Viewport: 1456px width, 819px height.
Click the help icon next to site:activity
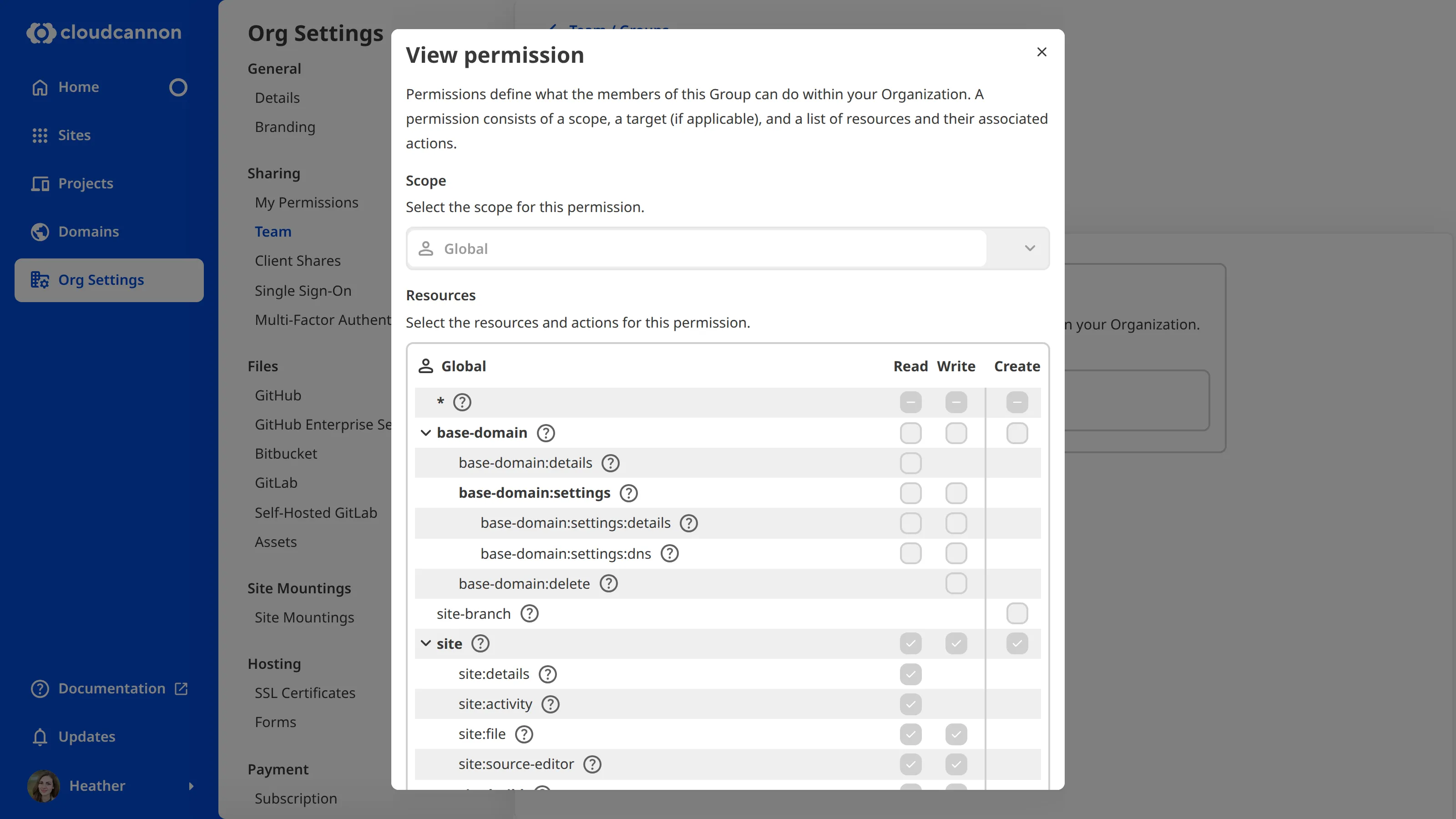(550, 704)
